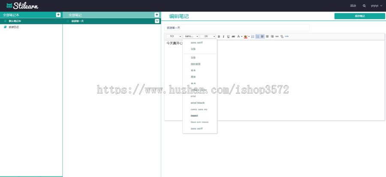The height and width of the screenshot is (177, 386).
Task: Click the 全部笔记本 panel header
Action: click(11, 15)
